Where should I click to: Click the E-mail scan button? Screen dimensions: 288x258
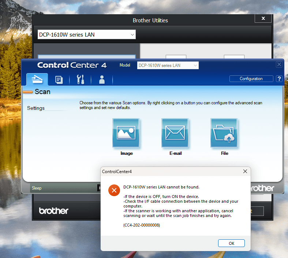click(x=175, y=133)
